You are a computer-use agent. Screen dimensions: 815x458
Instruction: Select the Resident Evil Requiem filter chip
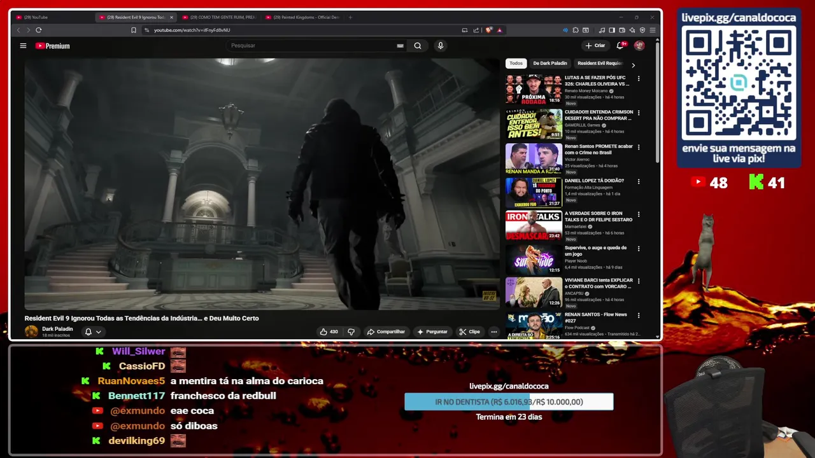coord(599,64)
